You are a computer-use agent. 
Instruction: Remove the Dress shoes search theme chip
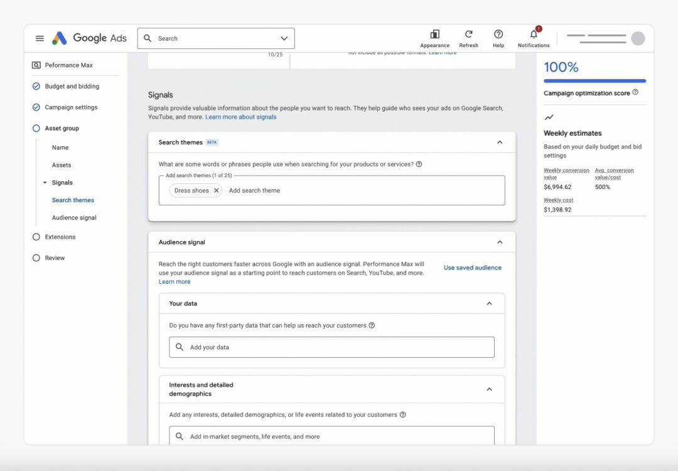216,190
